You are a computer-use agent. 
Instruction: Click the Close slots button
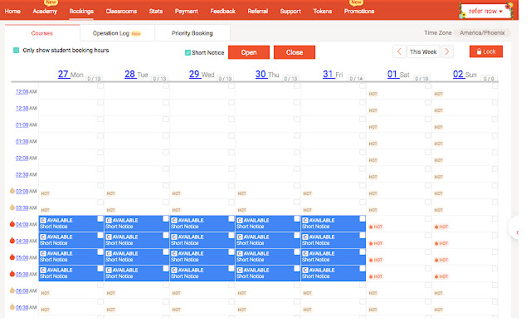[x=295, y=52]
